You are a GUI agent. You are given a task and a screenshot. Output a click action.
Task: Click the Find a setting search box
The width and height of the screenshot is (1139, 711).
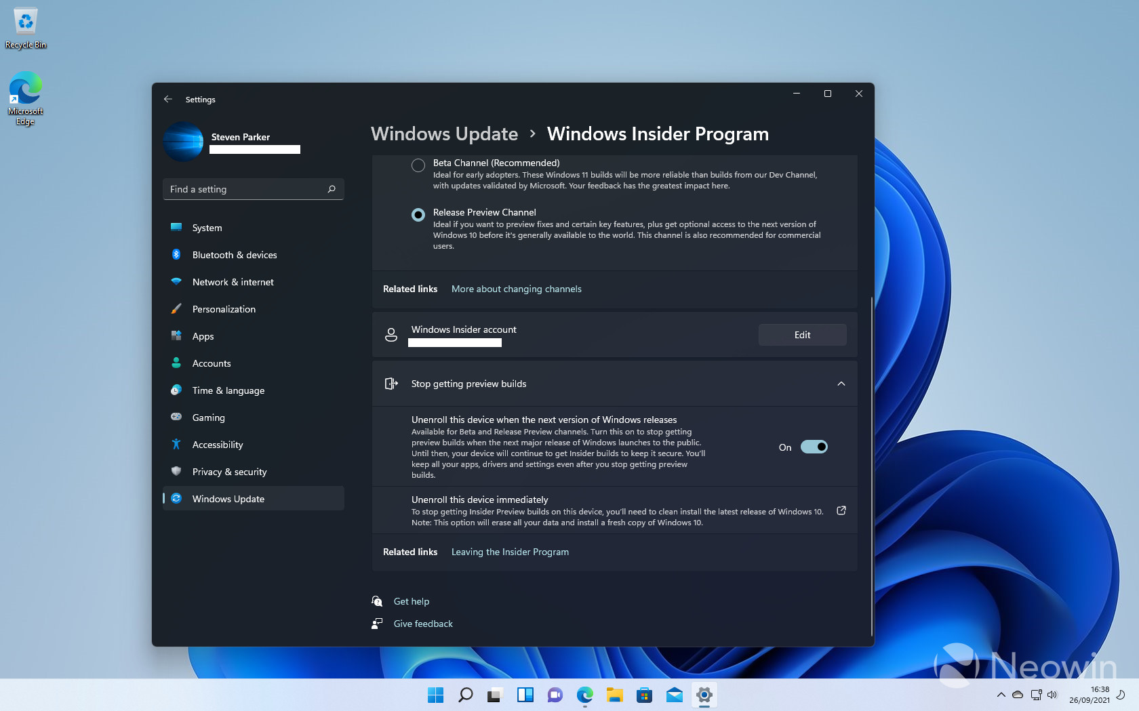253,189
